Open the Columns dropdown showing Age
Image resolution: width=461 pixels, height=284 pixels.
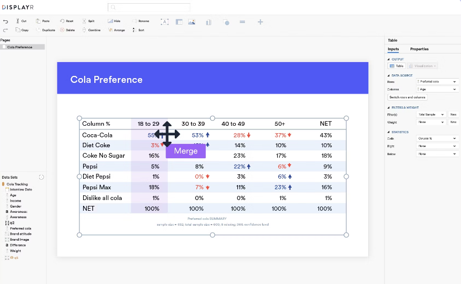pyautogui.click(x=437, y=89)
